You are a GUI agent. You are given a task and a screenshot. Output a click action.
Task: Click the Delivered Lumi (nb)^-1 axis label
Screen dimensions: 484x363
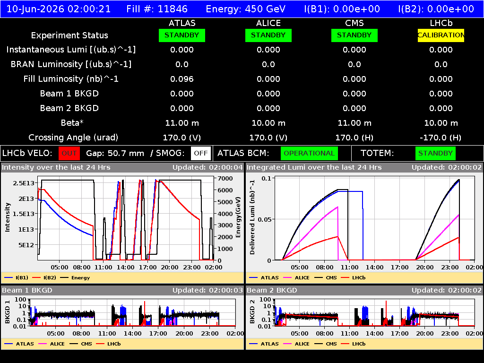coord(252,217)
